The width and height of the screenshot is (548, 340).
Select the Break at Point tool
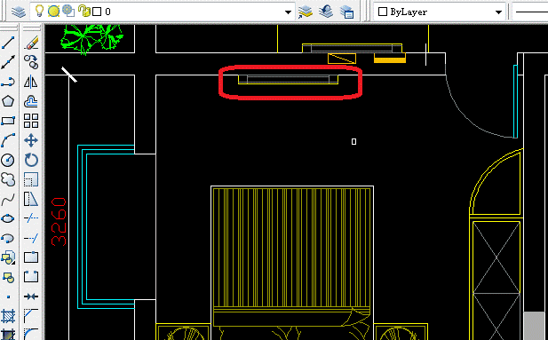(31, 257)
